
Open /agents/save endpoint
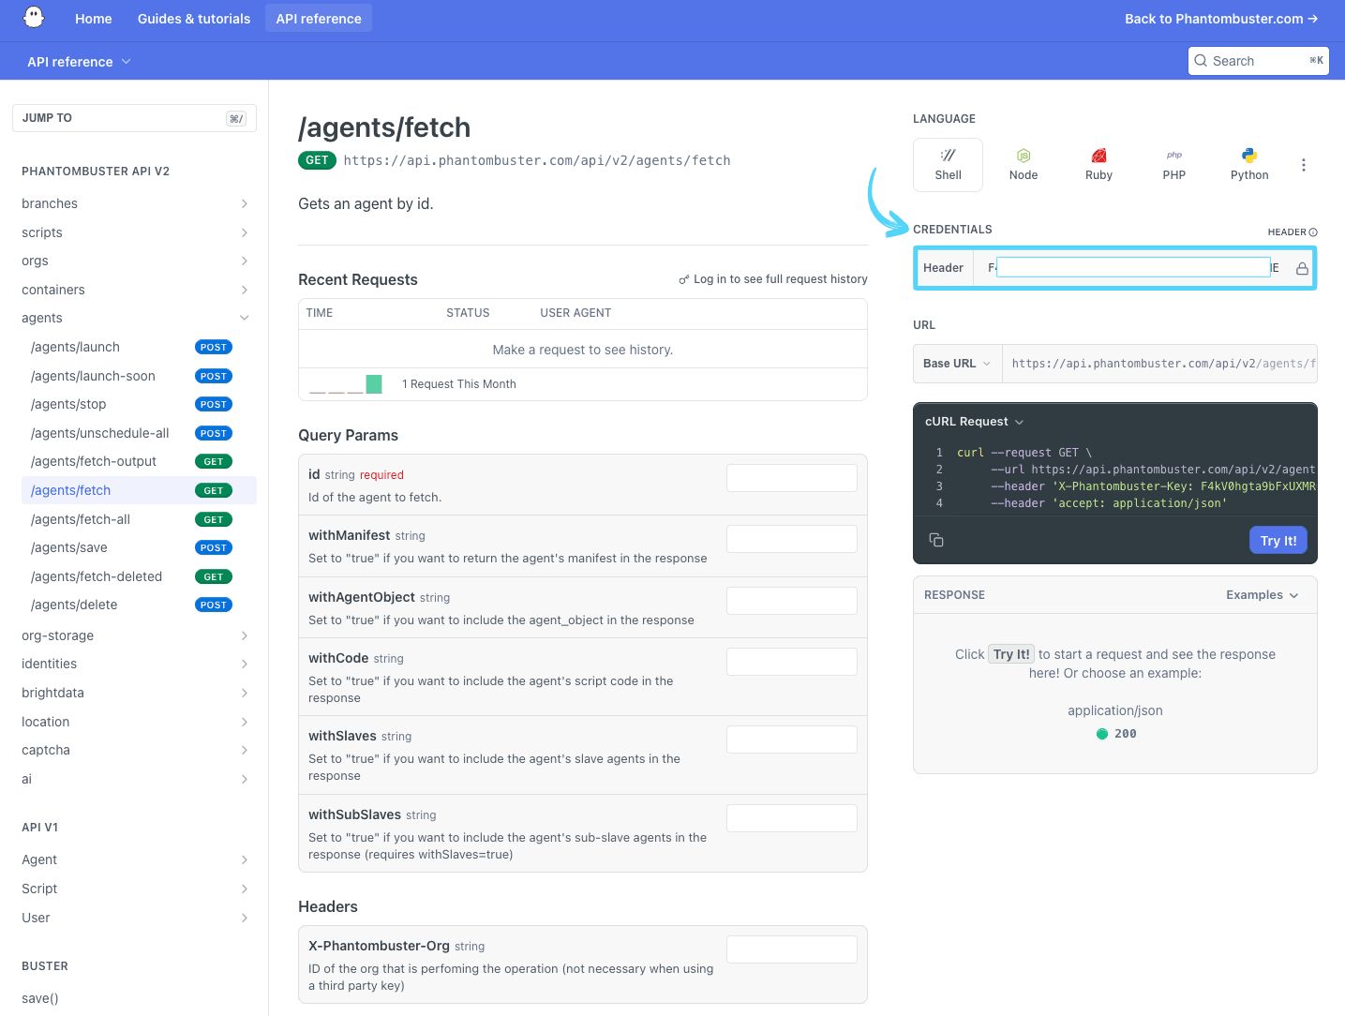[x=139, y=547]
